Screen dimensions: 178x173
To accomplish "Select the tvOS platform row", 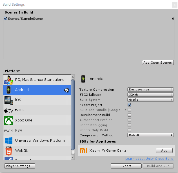I will (x=37, y=110).
